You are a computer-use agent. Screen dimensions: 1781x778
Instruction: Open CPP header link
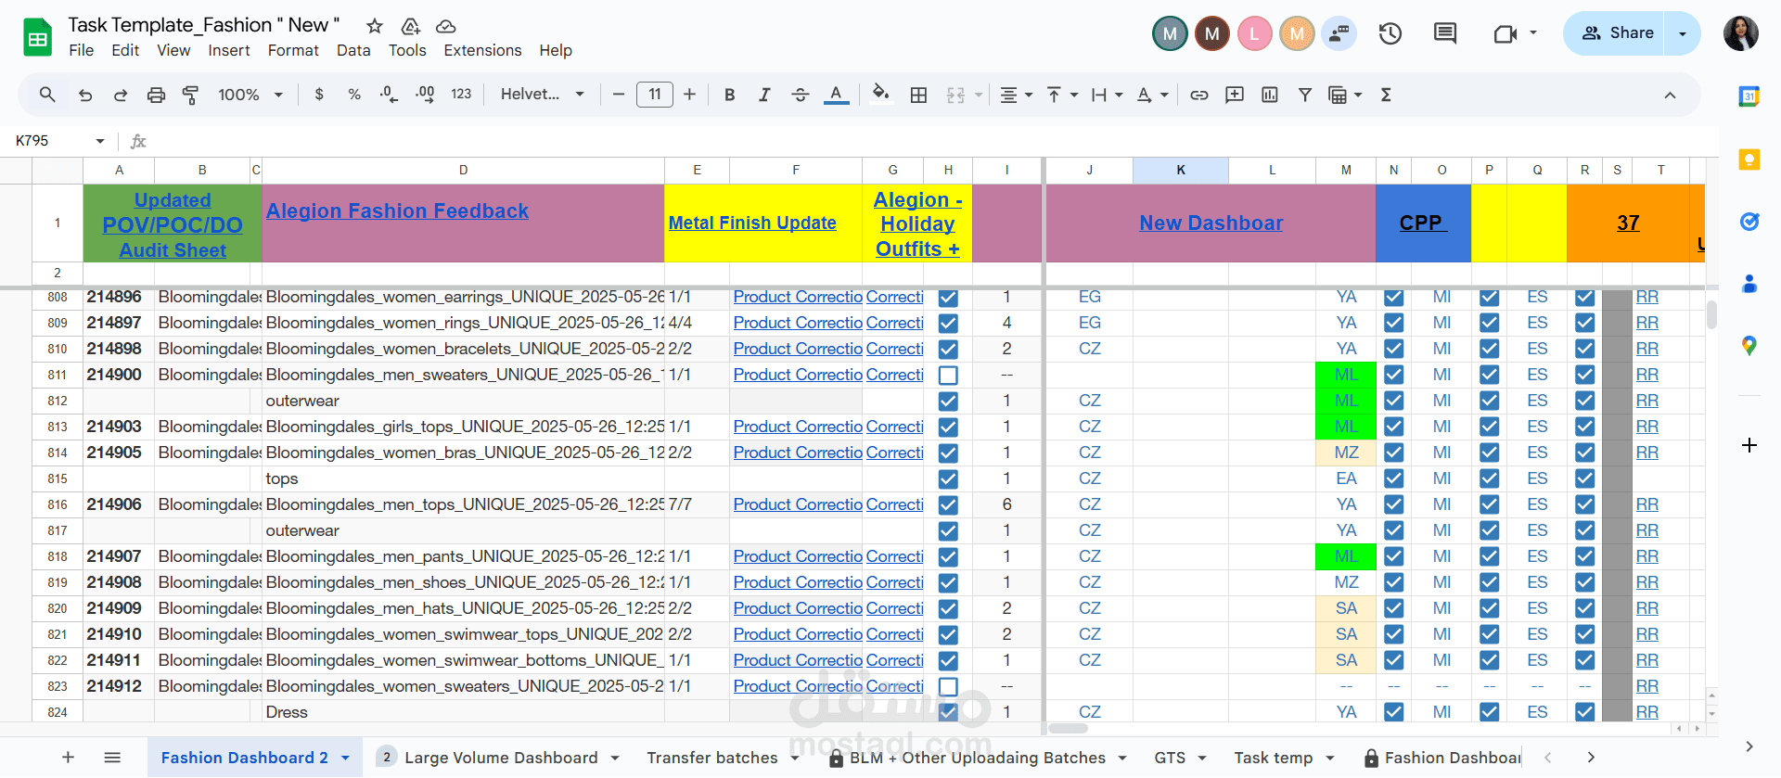pos(1423,223)
